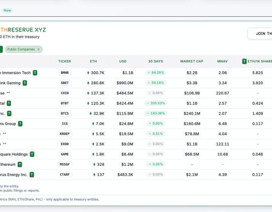Click the CTARF ticker pill
The width and height of the screenshot is (272, 212).
point(65,175)
